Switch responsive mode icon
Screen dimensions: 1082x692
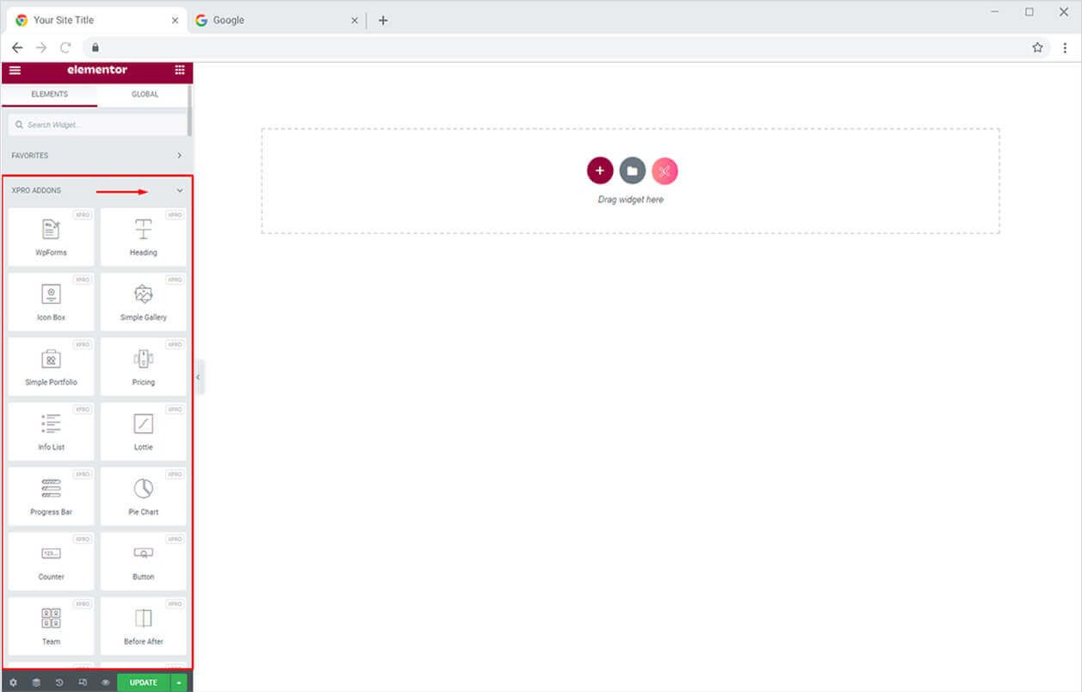click(x=83, y=683)
